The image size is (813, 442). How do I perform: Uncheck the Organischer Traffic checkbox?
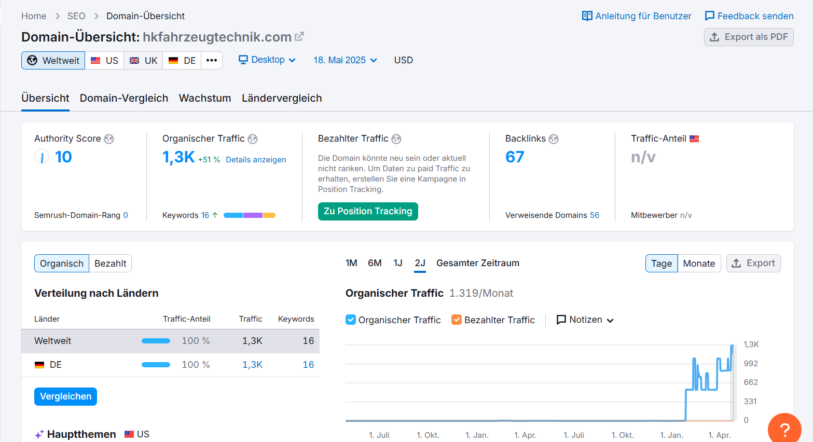(351, 320)
